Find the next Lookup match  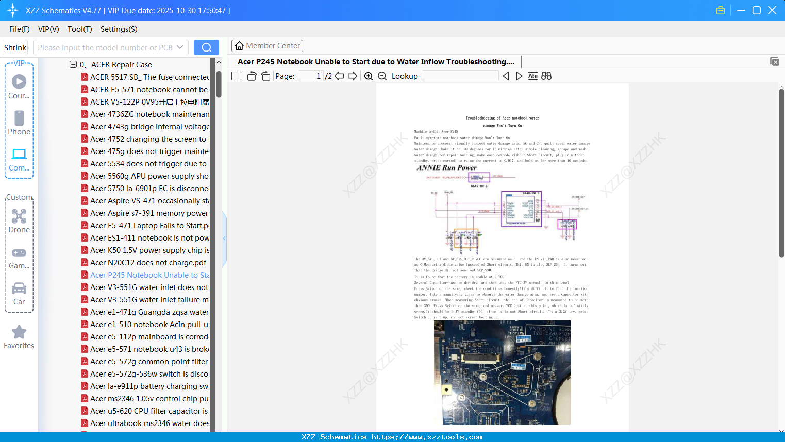pos(519,76)
